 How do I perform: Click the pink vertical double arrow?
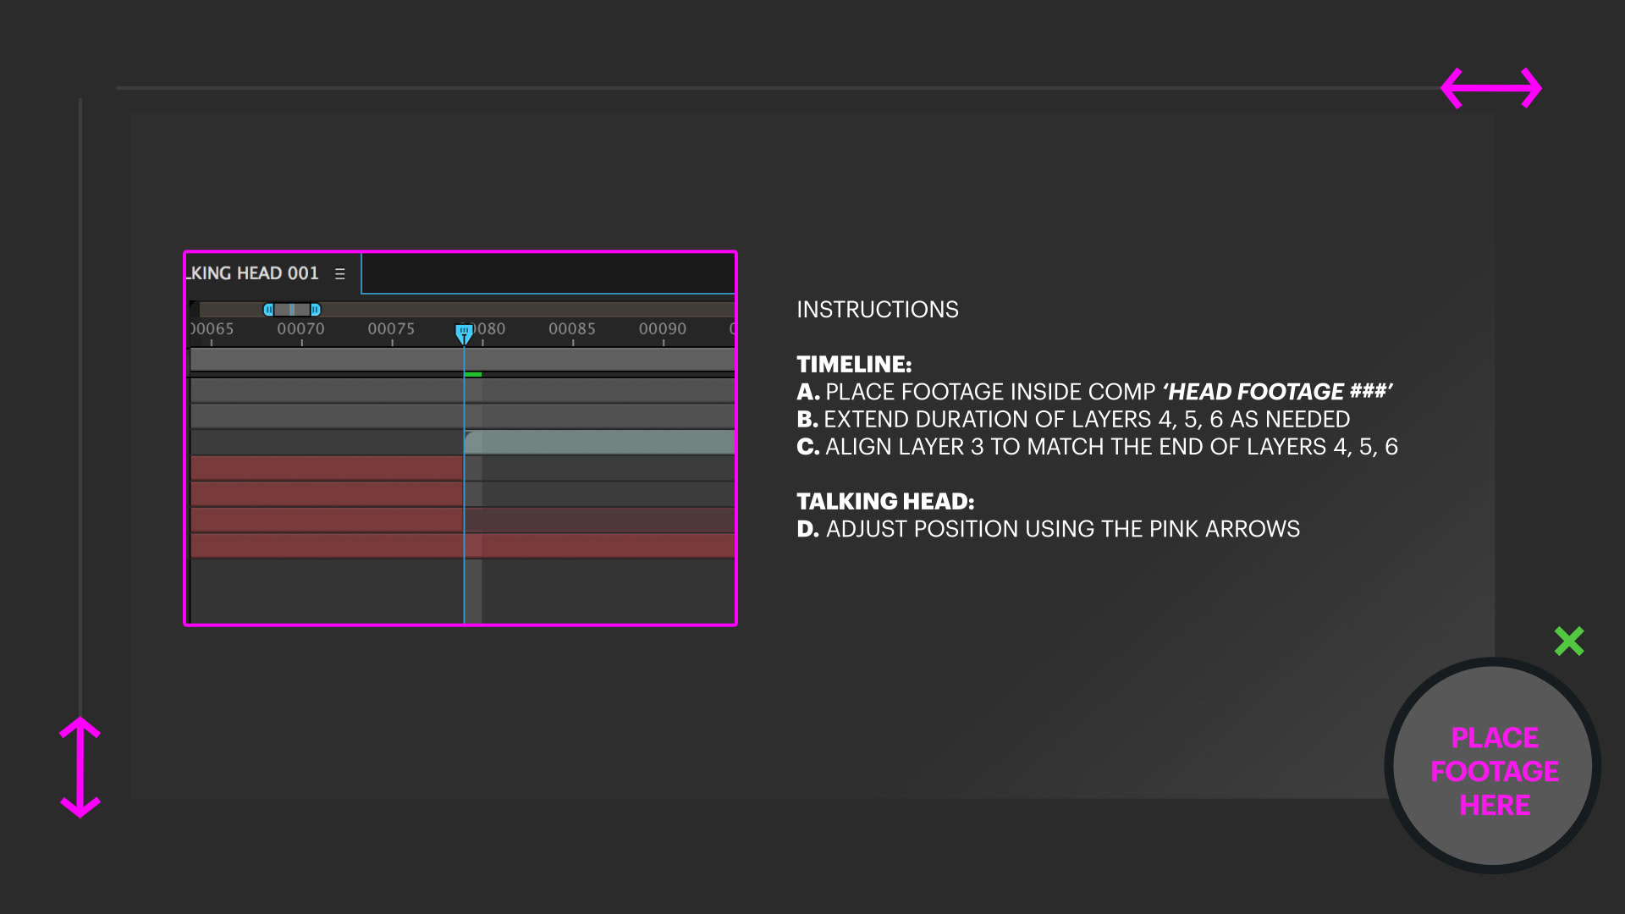(x=80, y=768)
